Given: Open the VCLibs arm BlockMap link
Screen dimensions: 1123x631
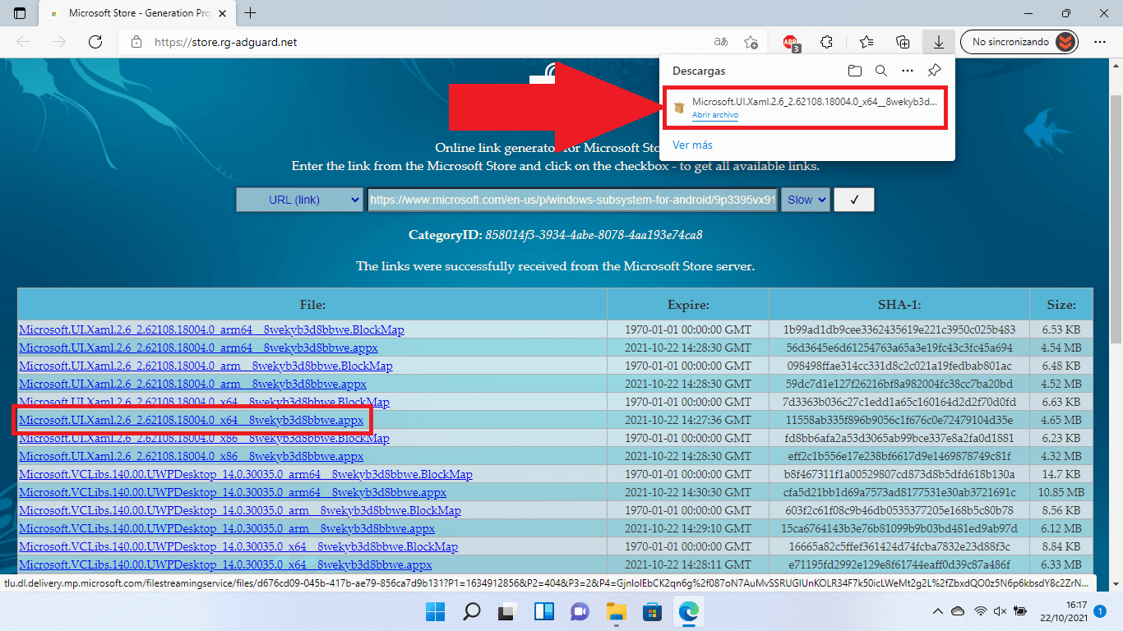Looking at the screenshot, I should click(x=240, y=510).
